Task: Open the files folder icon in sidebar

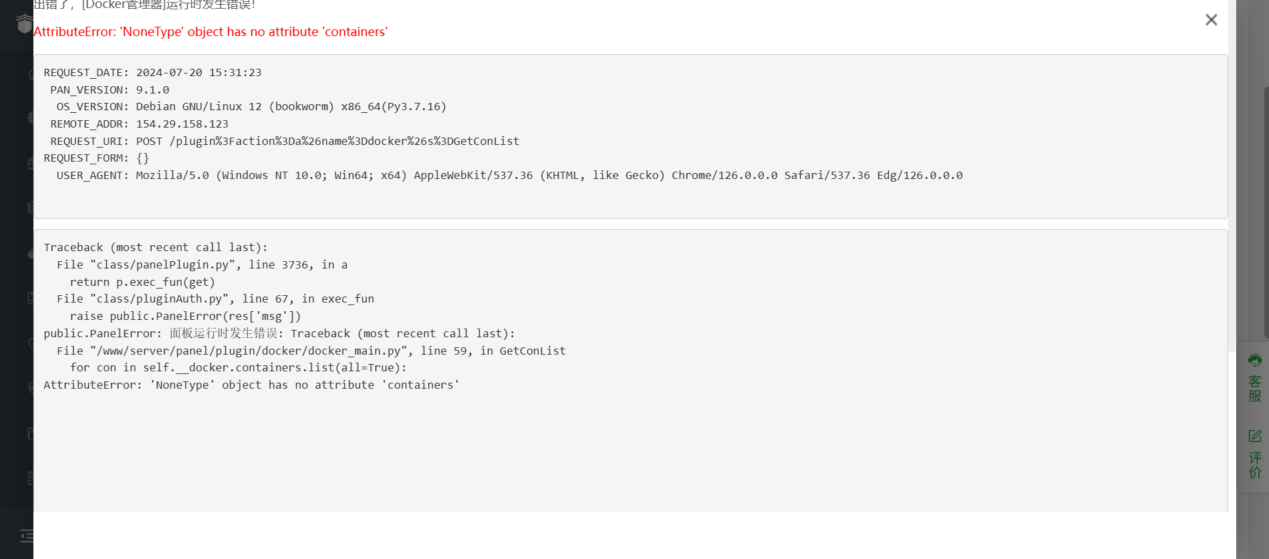Action: (30, 433)
